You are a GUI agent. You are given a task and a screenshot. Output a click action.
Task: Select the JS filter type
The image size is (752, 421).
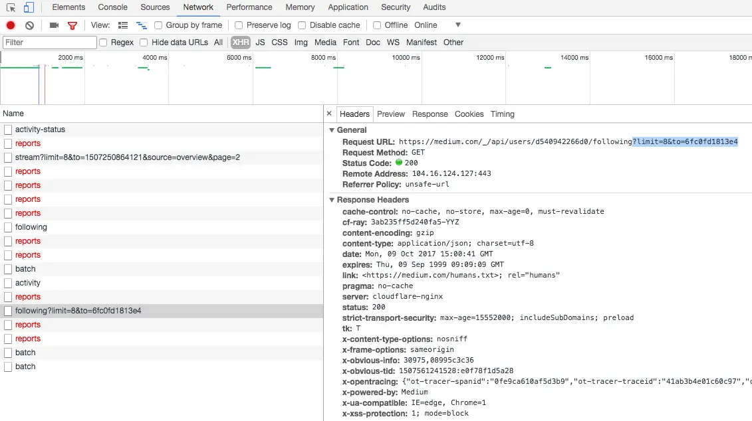260,42
